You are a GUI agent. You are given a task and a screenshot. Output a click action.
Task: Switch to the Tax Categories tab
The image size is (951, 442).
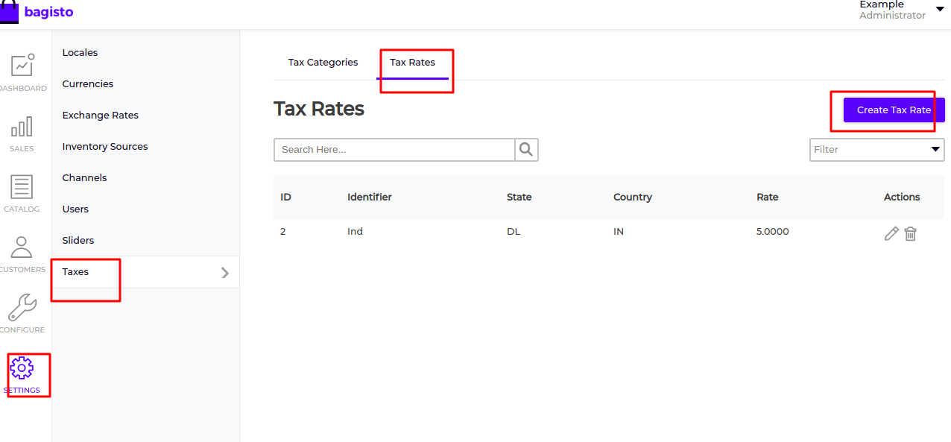pyautogui.click(x=323, y=63)
